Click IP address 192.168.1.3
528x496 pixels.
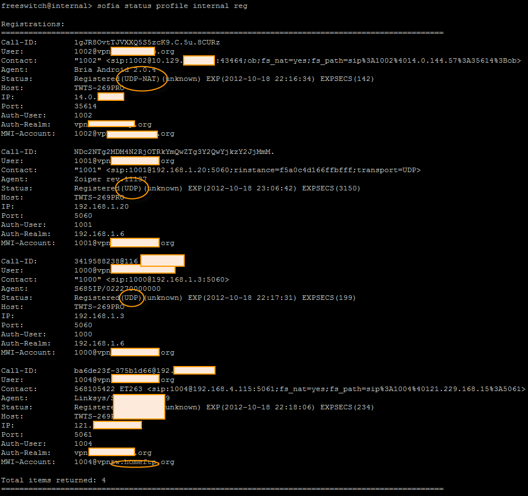click(x=99, y=316)
